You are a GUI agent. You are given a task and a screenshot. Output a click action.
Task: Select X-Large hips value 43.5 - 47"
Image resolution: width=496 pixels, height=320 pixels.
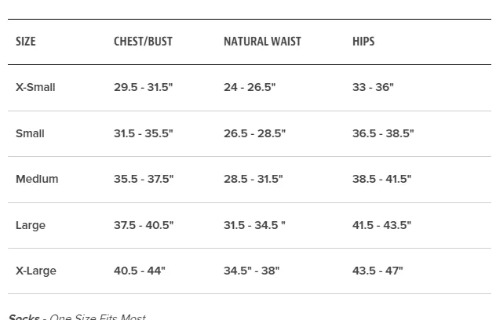pos(377,271)
